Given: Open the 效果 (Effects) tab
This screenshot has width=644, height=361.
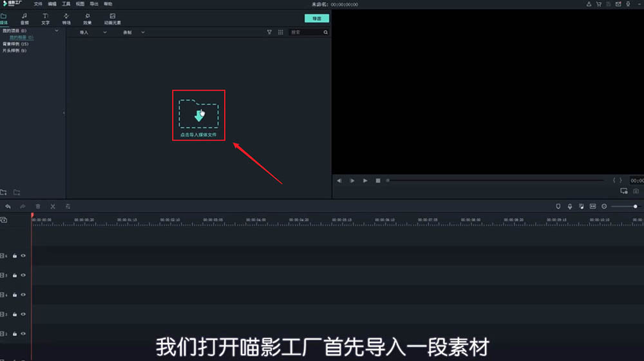Looking at the screenshot, I should click(x=87, y=19).
